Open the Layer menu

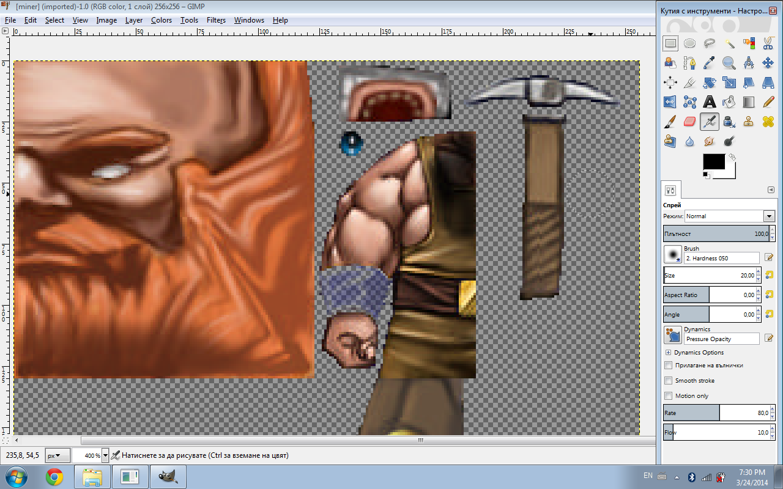tap(134, 20)
